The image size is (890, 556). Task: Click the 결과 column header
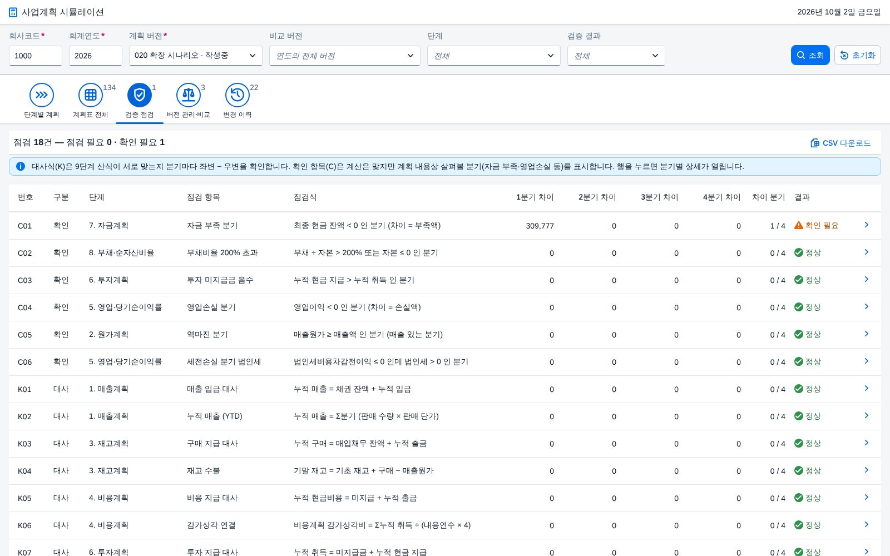click(x=802, y=197)
